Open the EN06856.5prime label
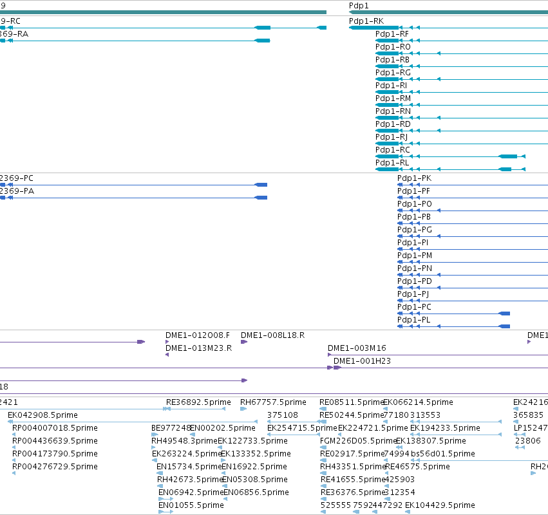Screen dimensions: 548x515 (256, 493)
